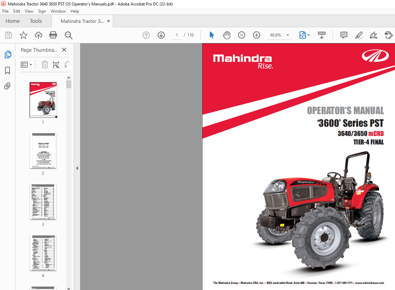Screen dimensions: 395x290
Task: Click the Save file icon
Action: pos(9,35)
